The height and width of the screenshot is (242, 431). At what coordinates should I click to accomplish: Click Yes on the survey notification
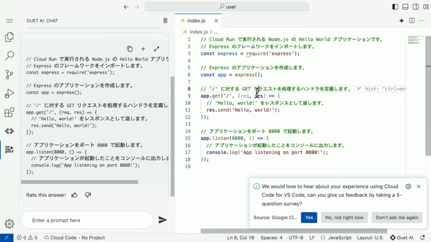tap(309, 218)
